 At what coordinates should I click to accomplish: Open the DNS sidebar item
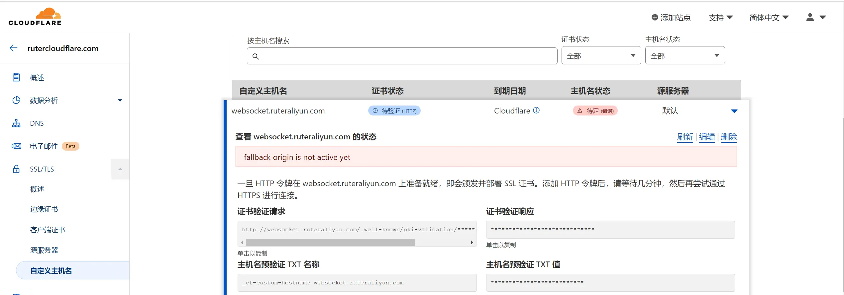[37, 123]
